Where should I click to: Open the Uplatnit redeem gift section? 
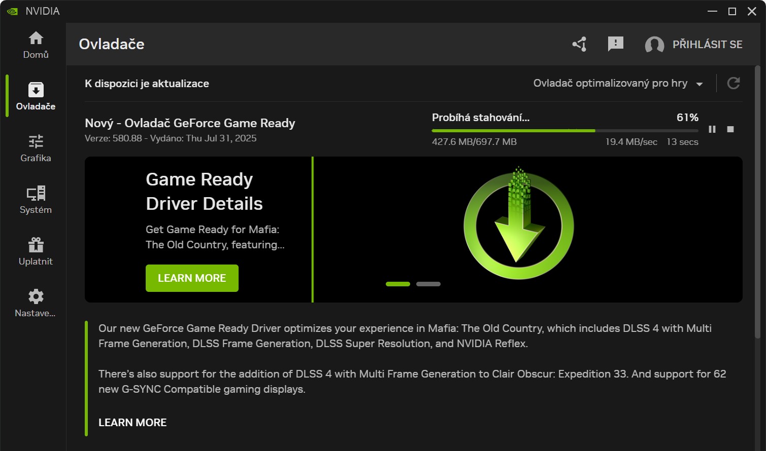click(36, 251)
